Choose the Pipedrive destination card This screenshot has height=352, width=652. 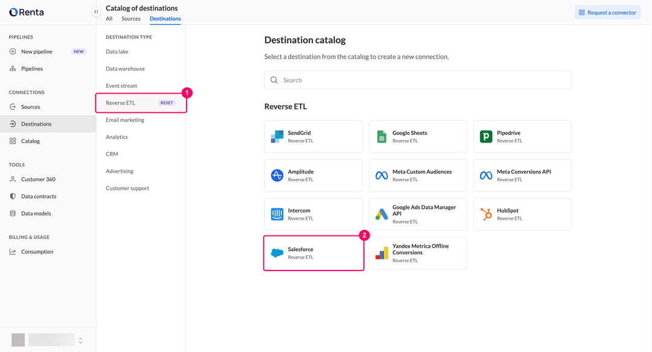[x=522, y=136]
